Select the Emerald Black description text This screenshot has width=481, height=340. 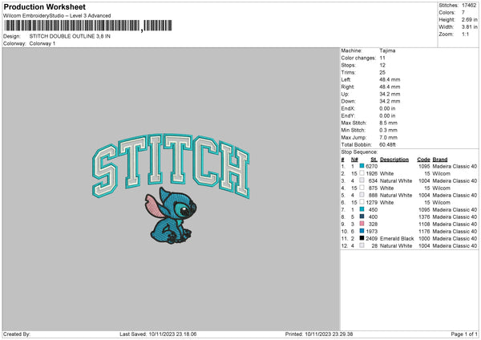[x=397, y=238]
